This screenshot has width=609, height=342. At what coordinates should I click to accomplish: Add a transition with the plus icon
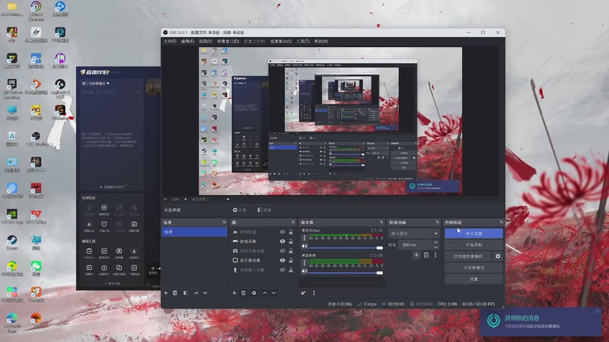pyautogui.click(x=416, y=255)
